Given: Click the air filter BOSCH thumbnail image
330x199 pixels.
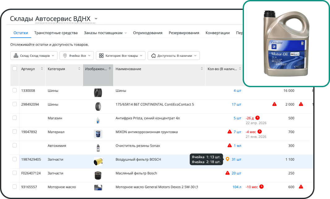Looking at the screenshot, I should [x=98, y=162].
